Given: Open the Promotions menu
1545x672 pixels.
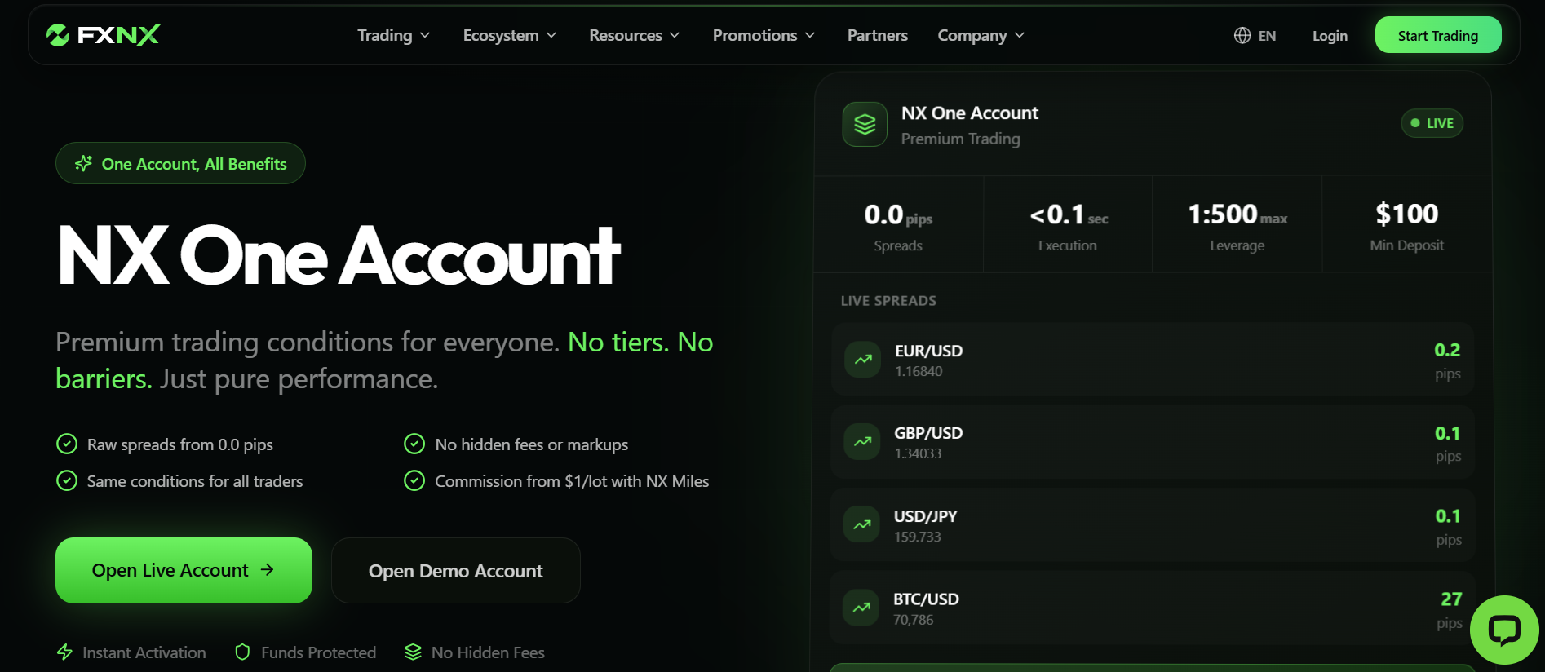Looking at the screenshot, I should click(764, 35).
